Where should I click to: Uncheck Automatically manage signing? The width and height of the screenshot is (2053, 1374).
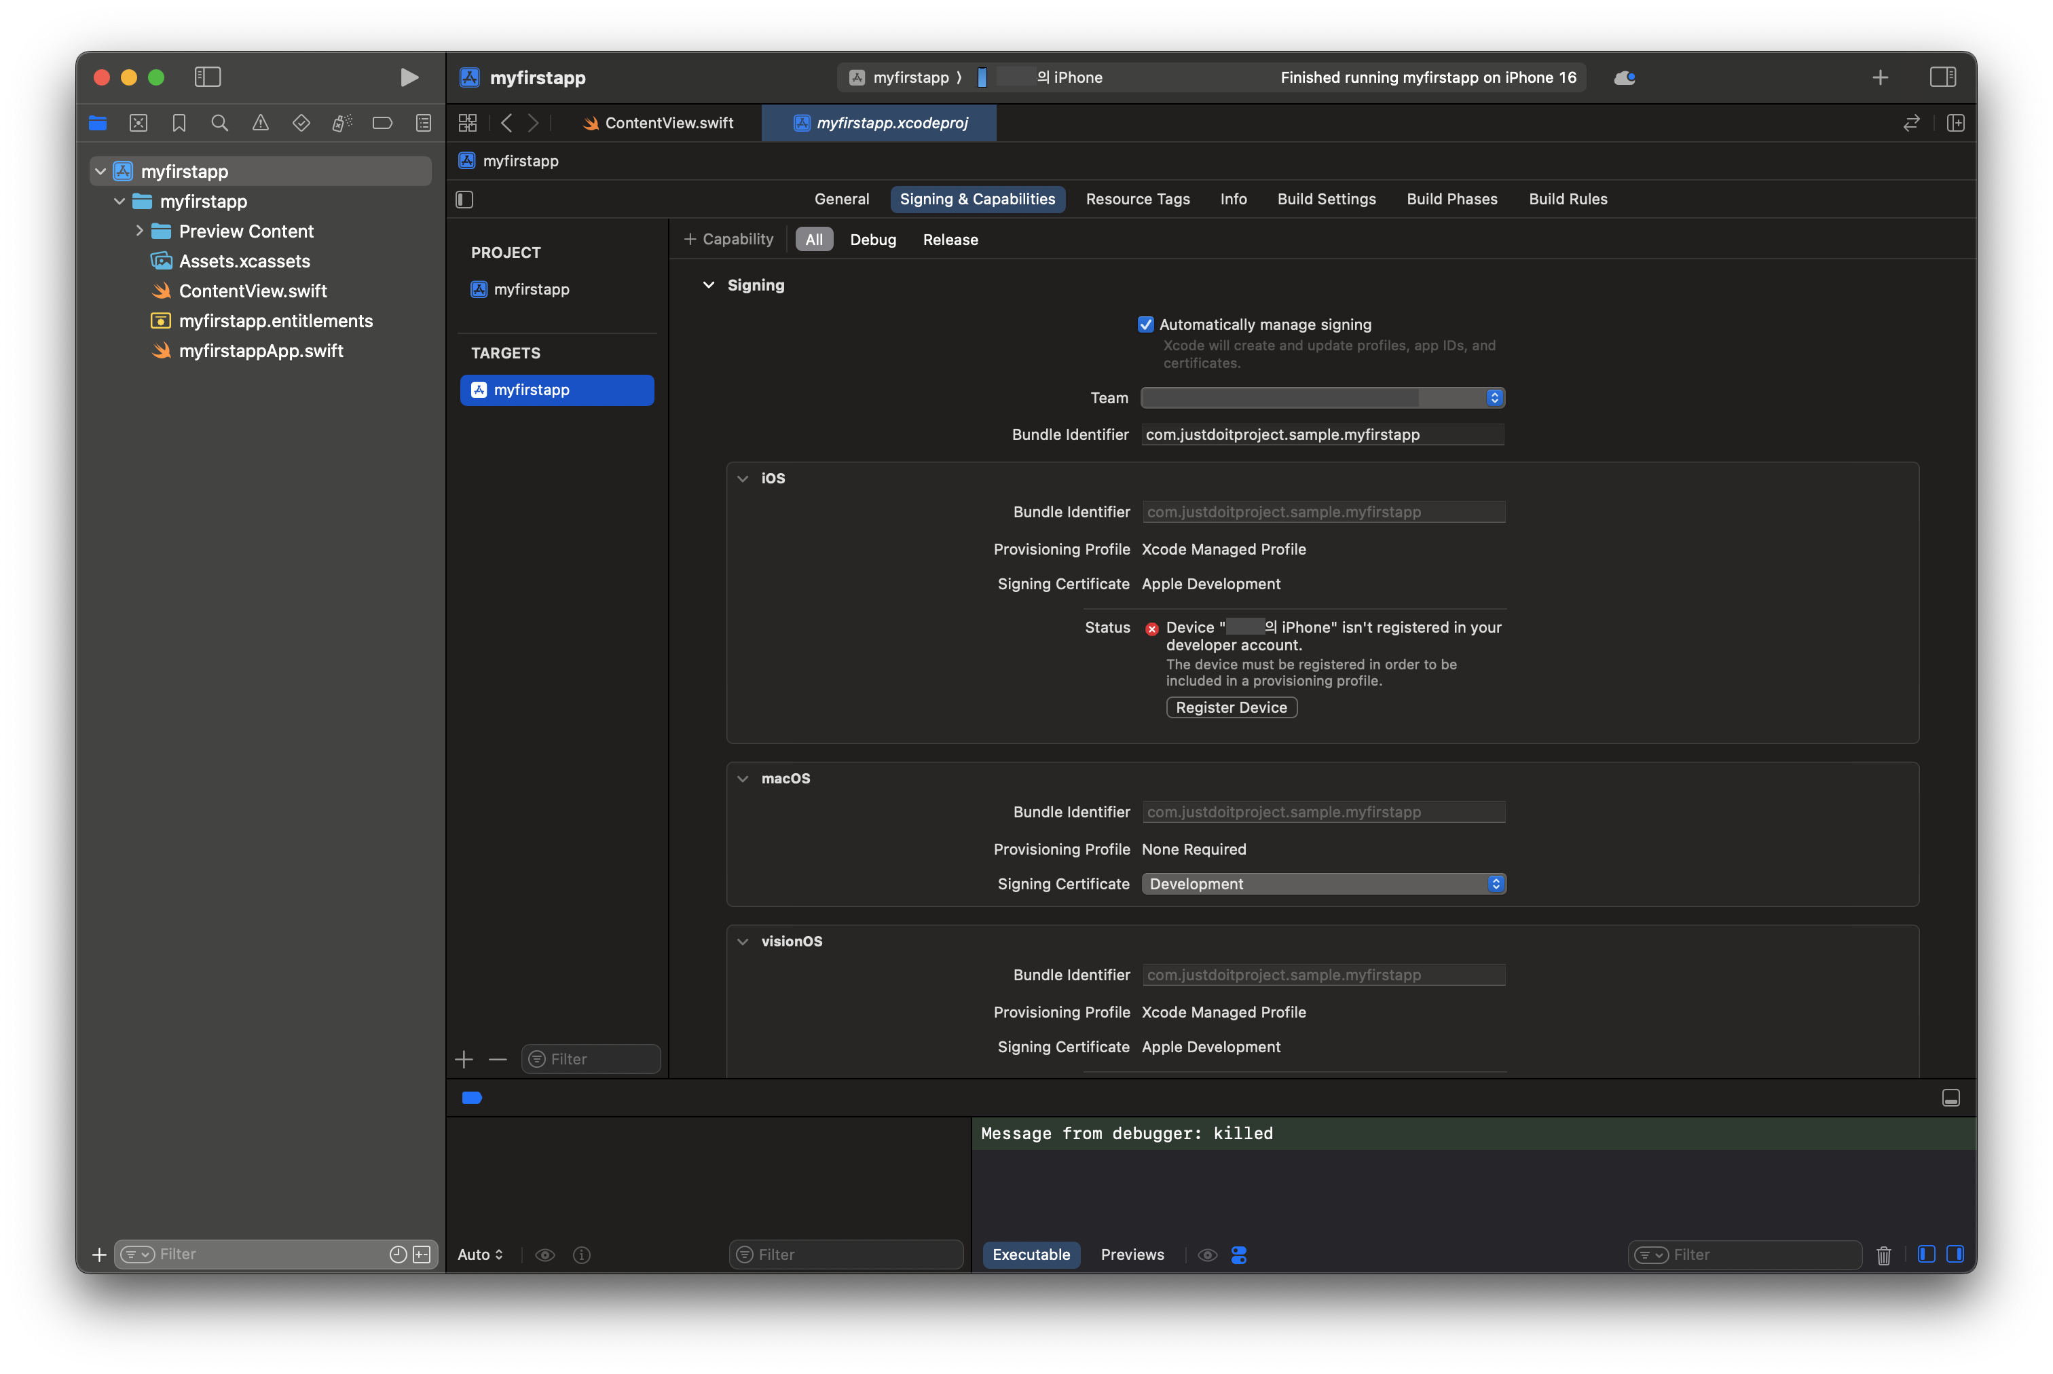[1145, 324]
